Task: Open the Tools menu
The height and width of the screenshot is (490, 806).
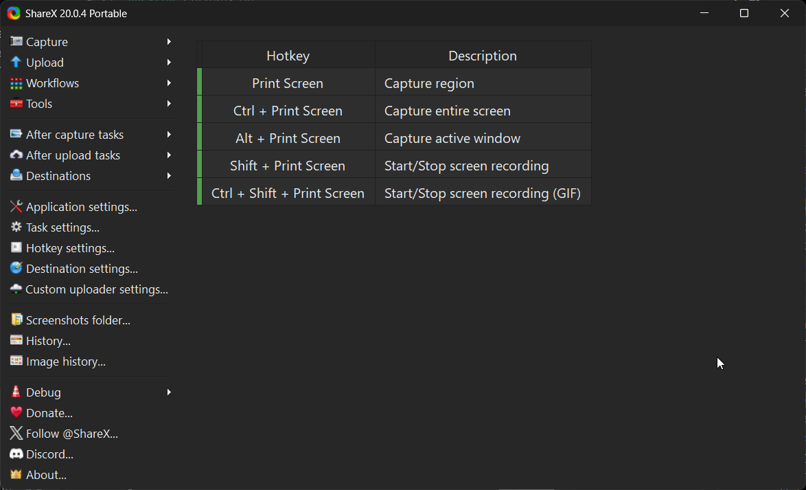Action: (x=91, y=104)
